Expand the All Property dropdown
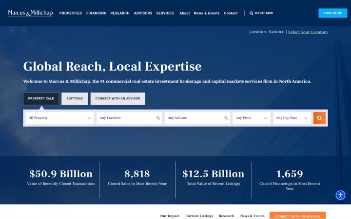351x219 pixels. [59, 118]
